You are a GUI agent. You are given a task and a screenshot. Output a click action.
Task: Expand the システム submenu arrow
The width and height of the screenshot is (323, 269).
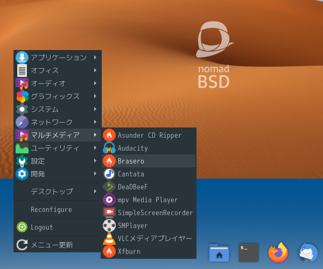[x=95, y=109]
